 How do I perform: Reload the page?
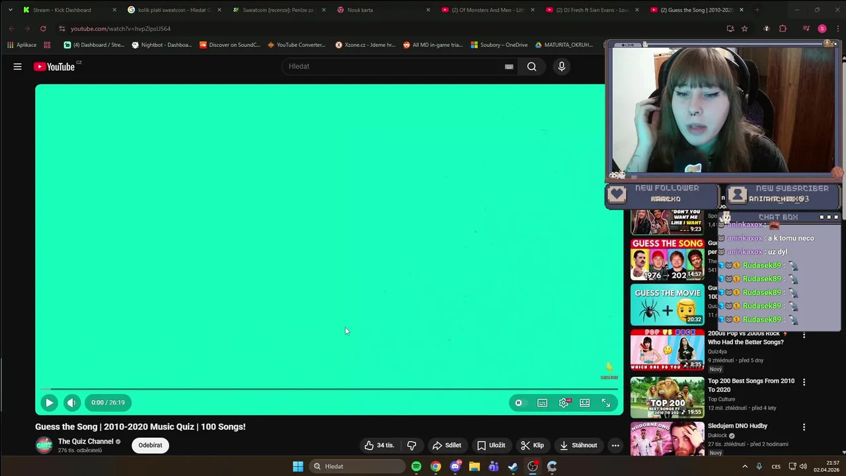pos(43,28)
